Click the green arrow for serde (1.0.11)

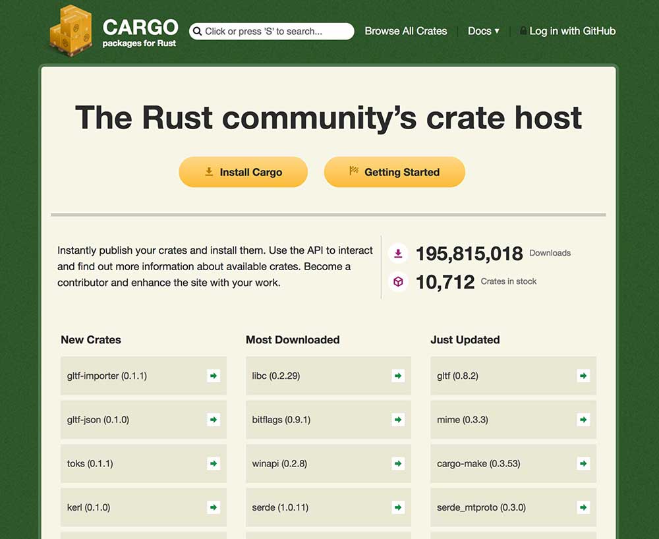[398, 507]
